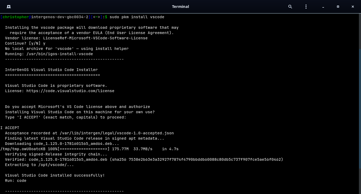
Task: Click the "sudo pkm install vscode" command
Action: (137, 17)
